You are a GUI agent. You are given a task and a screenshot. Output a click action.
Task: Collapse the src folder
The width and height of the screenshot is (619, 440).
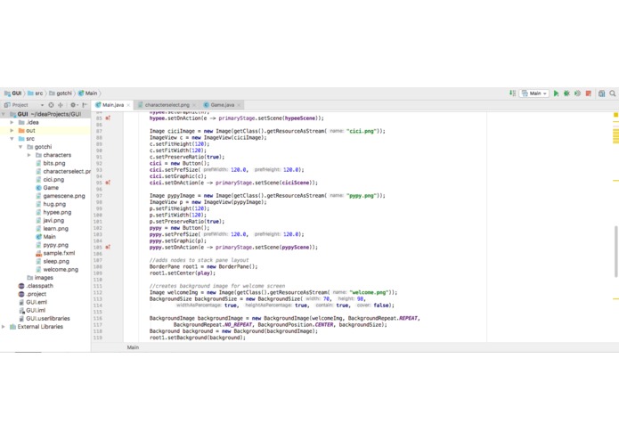tap(12, 139)
